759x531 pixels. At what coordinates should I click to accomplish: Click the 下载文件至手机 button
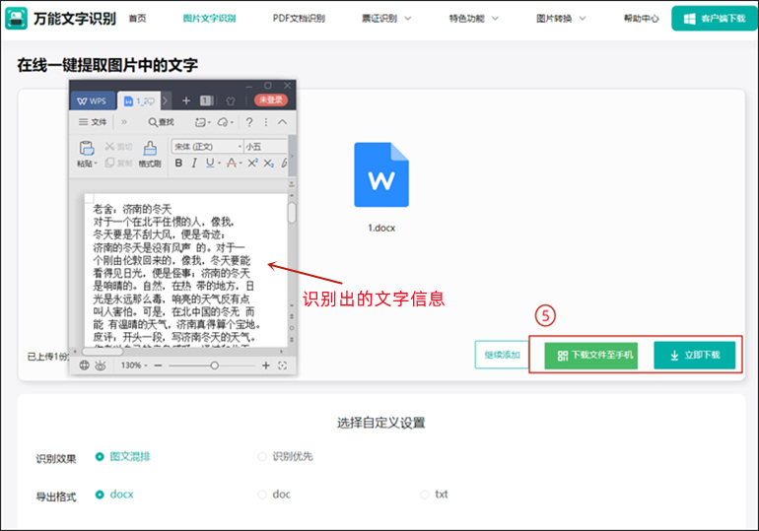pyautogui.click(x=590, y=356)
